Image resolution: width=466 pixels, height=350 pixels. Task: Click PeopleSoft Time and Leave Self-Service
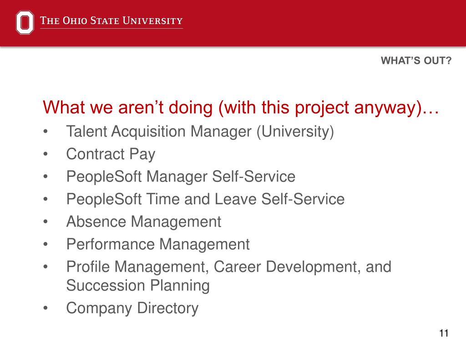tap(205, 199)
